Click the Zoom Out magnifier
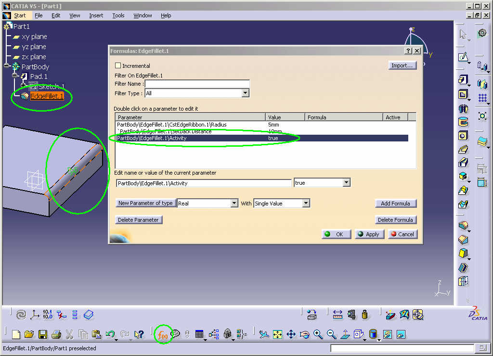 click(x=331, y=334)
